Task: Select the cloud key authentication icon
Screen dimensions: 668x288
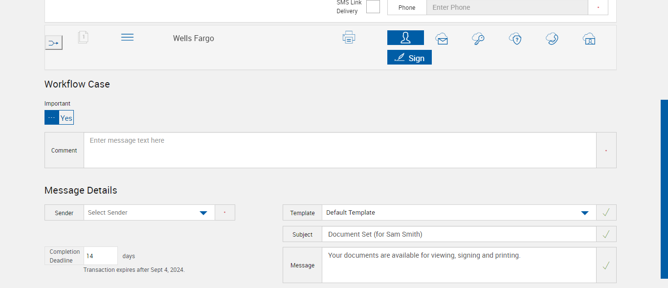Action: point(478,39)
